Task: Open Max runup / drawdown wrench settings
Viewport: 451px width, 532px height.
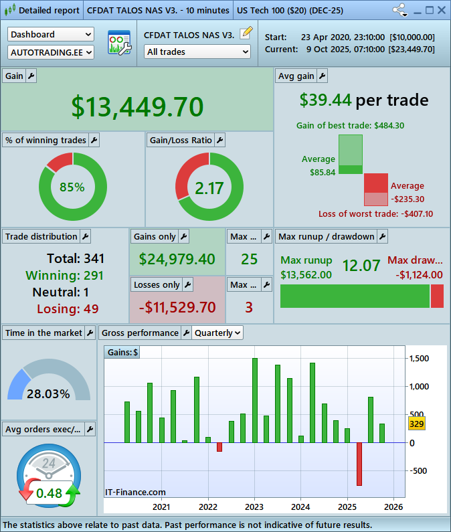Action: click(x=382, y=236)
